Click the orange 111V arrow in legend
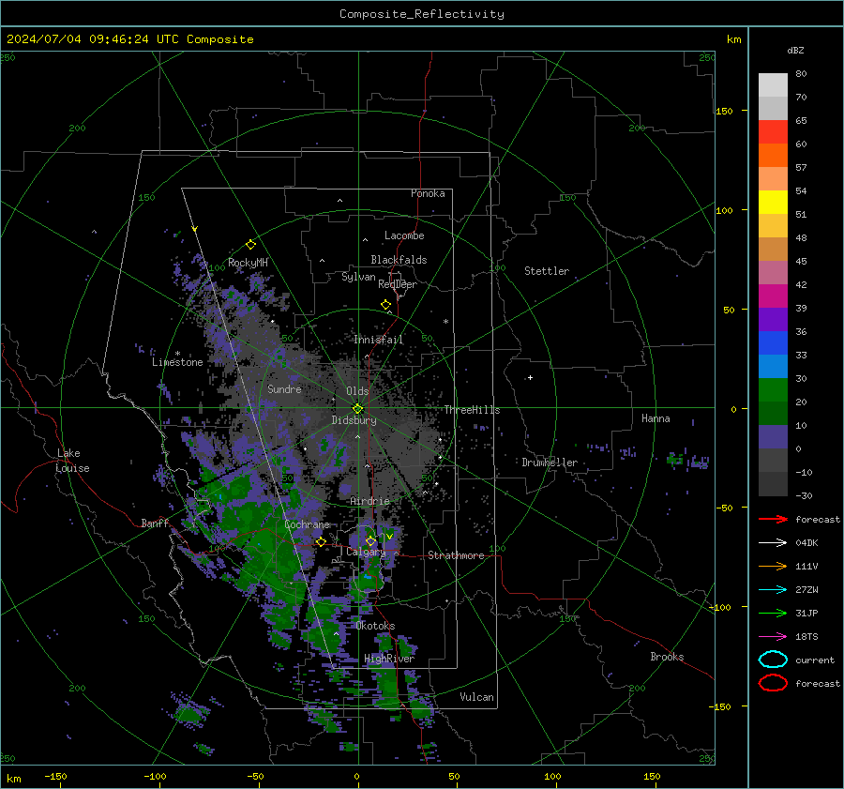 pos(773,566)
